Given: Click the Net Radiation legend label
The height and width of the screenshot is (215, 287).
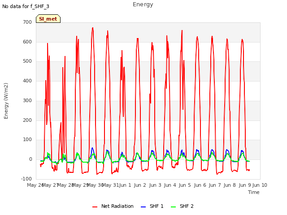Looking at the screenshot, I should [117, 206].
